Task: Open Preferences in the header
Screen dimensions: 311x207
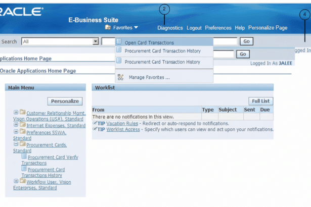Action: click(218, 28)
